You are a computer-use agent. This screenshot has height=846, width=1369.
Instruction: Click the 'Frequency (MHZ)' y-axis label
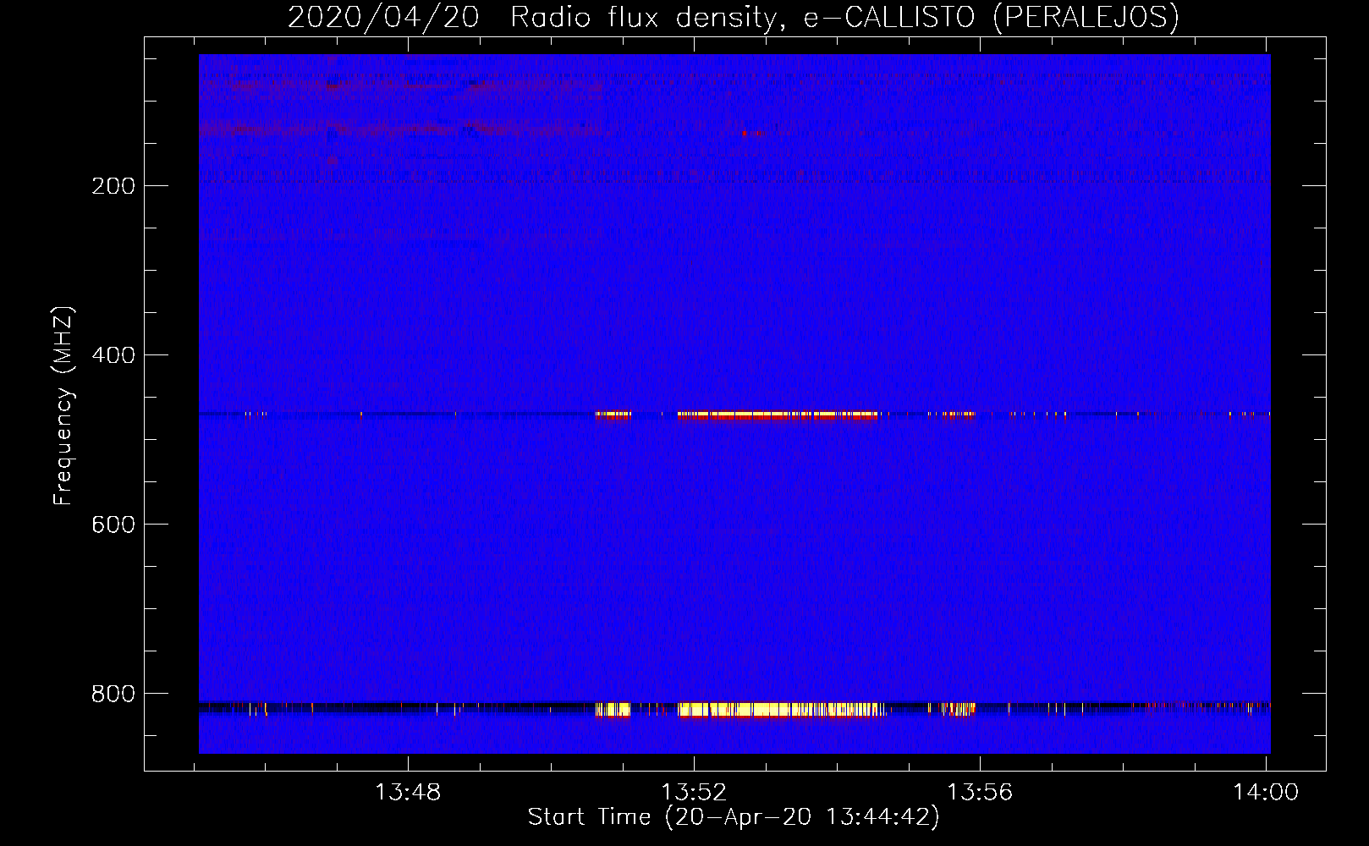pos(63,406)
